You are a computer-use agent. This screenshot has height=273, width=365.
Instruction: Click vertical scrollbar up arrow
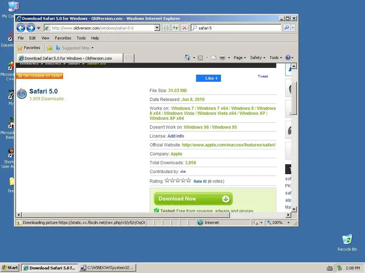294,66
